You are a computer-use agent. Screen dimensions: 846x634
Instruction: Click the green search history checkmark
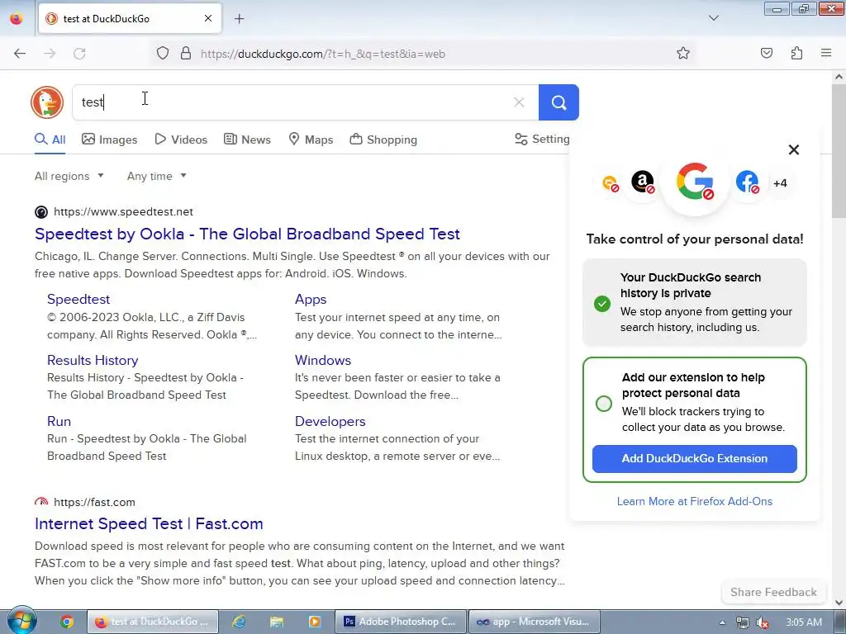[602, 304]
